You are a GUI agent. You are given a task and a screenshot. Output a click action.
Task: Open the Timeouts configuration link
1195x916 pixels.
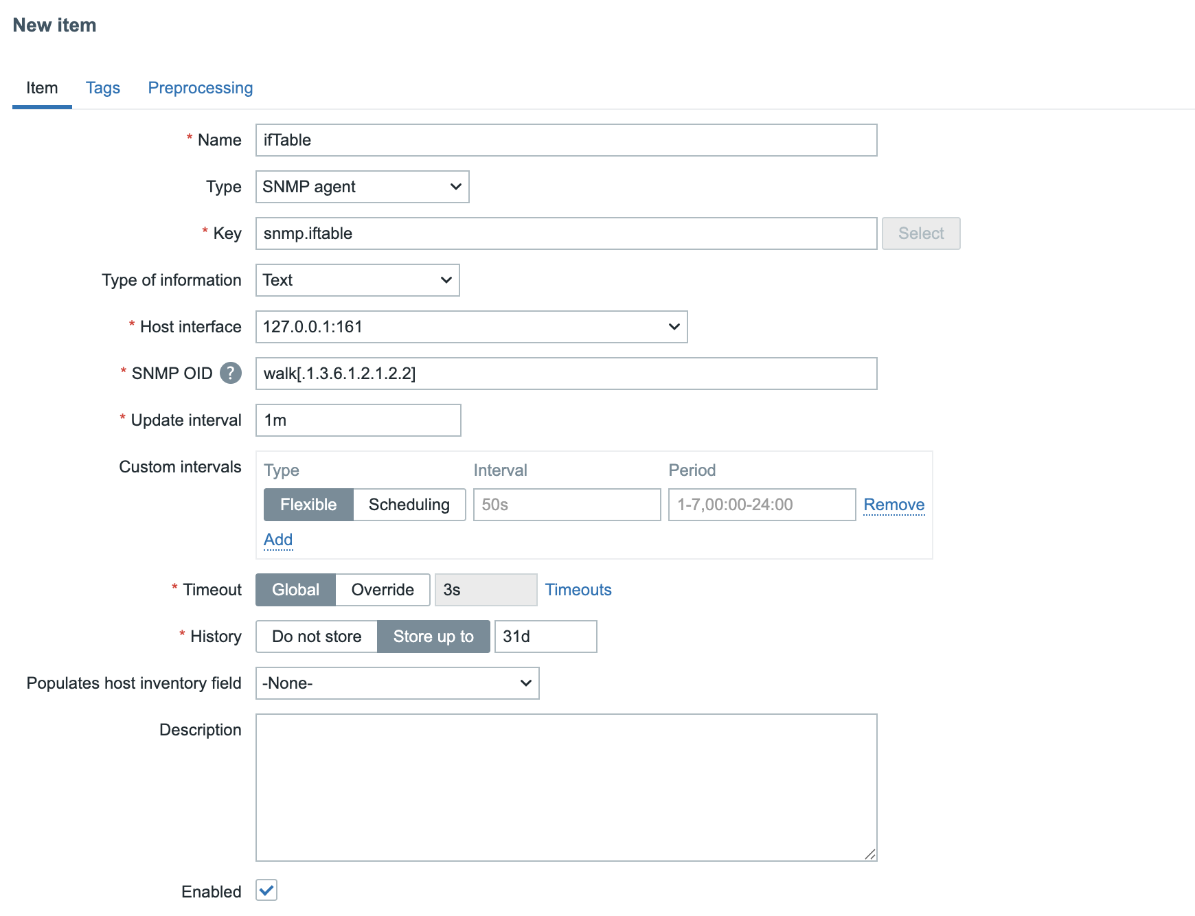(578, 589)
